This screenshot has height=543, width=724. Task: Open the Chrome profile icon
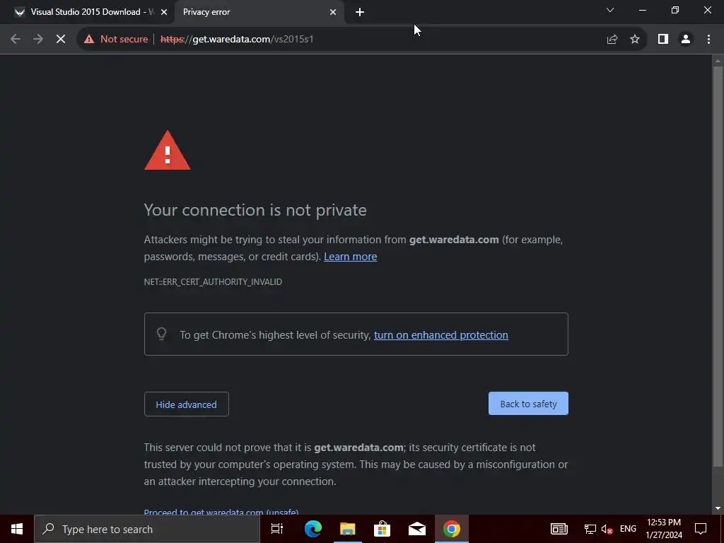[x=686, y=40]
